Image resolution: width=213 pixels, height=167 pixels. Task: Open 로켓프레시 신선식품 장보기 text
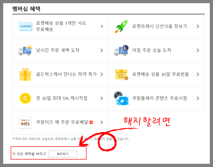coord(159,26)
